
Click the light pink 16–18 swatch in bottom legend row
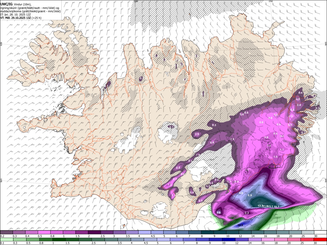[267, 239]
